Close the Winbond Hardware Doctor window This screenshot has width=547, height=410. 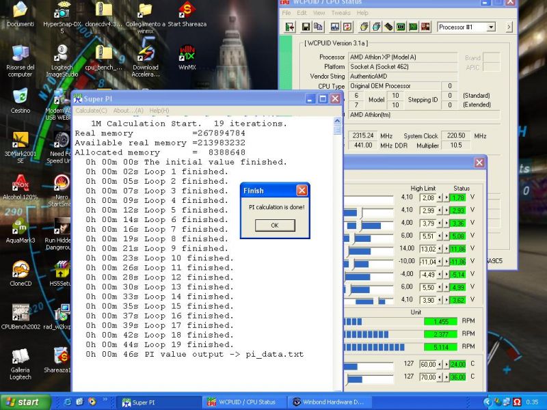click(479, 163)
